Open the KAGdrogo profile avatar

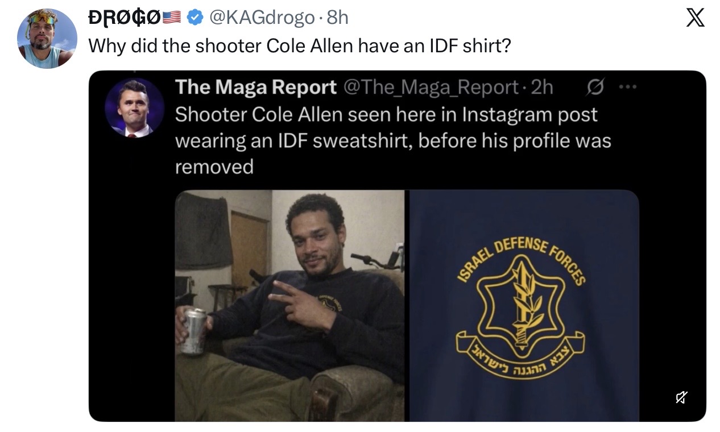point(47,39)
